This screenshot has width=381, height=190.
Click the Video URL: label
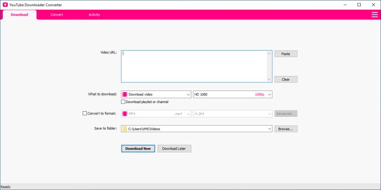click(x=109, y=52)
